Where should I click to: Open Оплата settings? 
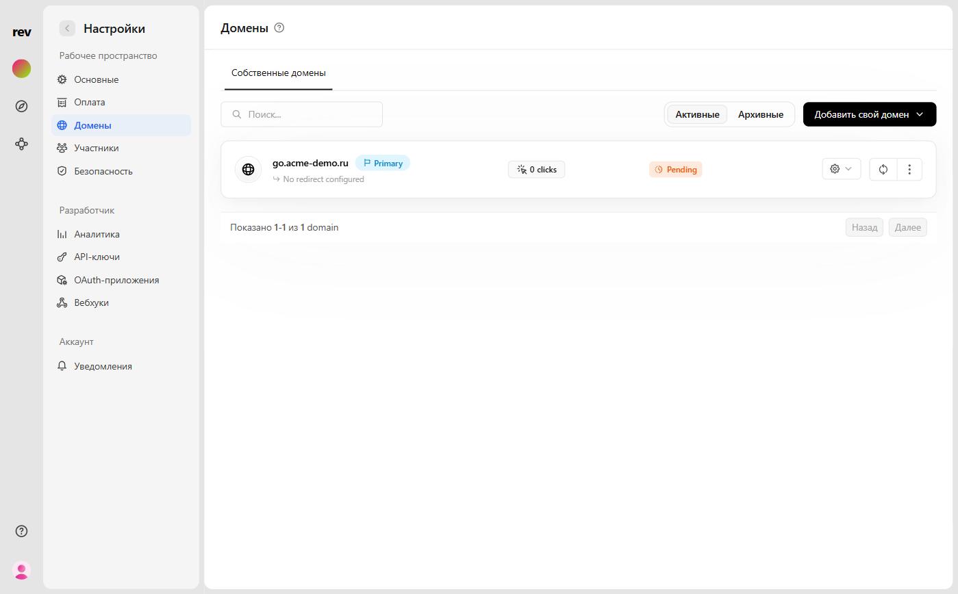pyautogui.click(x=121, y=102)
